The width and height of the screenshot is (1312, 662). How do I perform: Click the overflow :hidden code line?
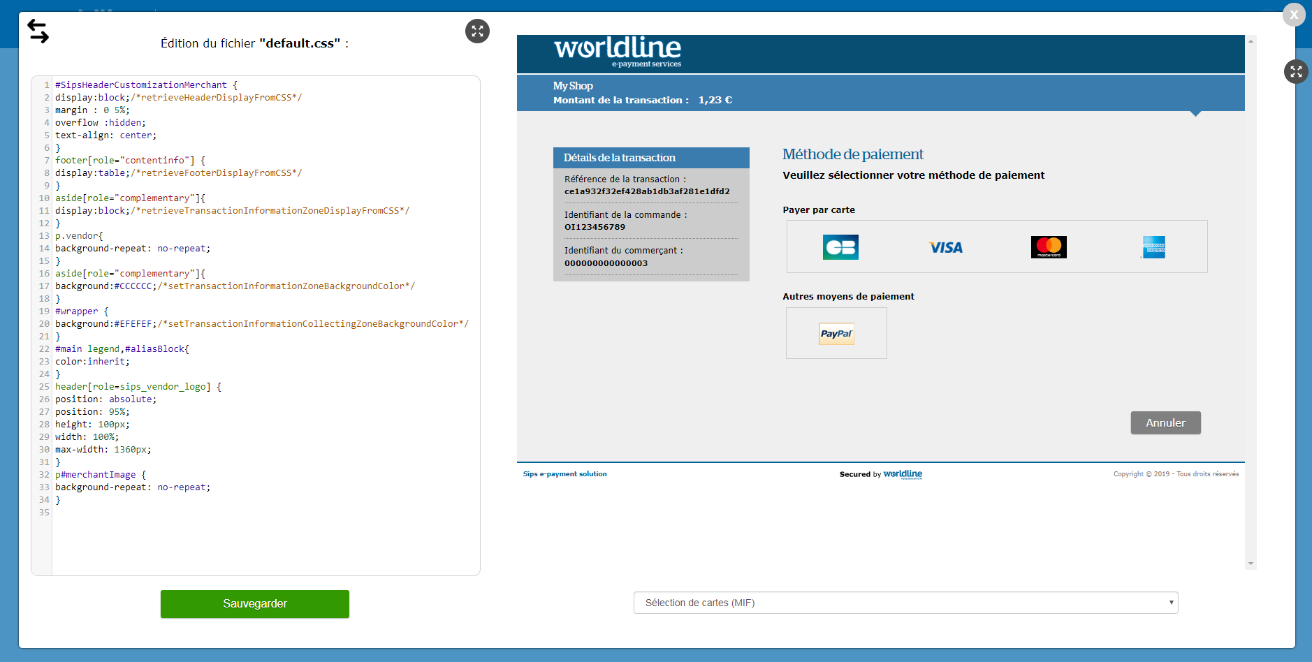[x=101, y=123]
